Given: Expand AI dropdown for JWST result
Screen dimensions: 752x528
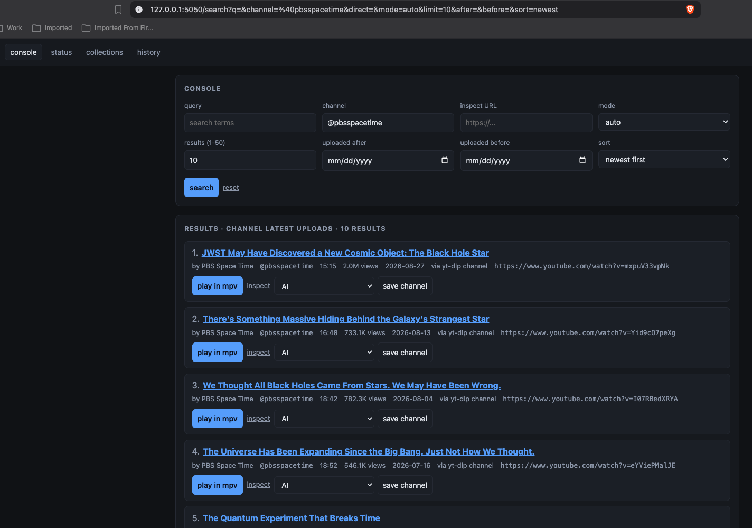Looking at the screenshot, I should pyautogui.click(x=324, y=286).
